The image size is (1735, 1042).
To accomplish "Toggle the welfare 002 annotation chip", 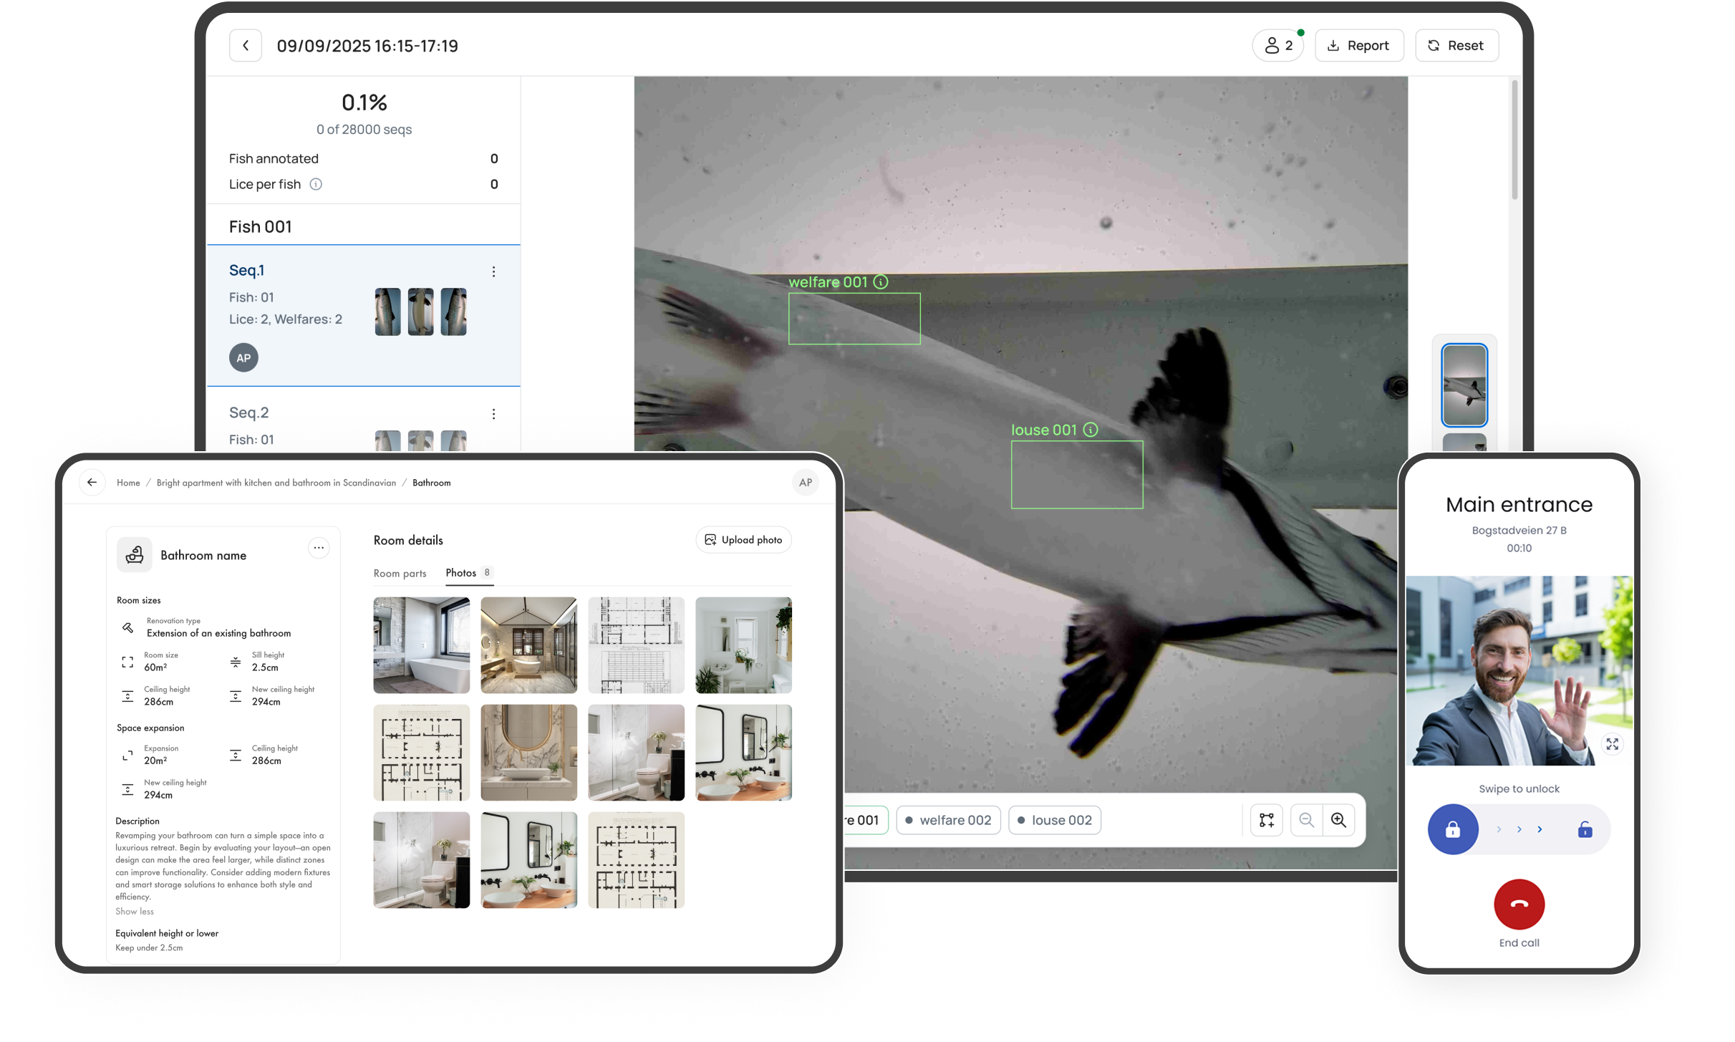I will coord(948,820).
